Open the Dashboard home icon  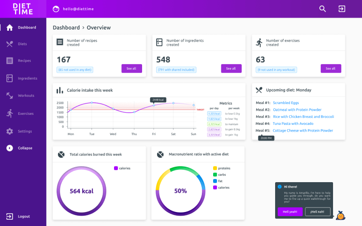(10, 28)
